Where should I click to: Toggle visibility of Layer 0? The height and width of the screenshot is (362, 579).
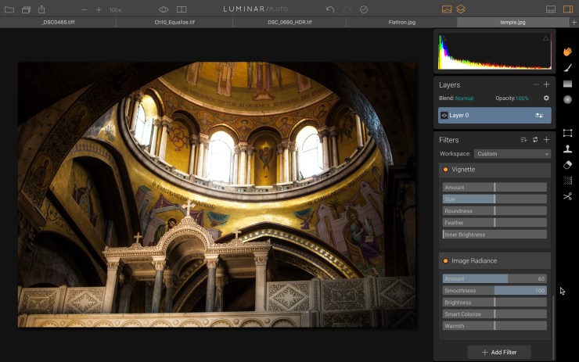pos(444,115)
